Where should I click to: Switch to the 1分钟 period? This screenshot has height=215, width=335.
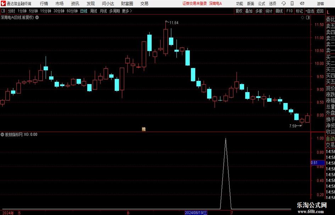[x=22, y=11]
